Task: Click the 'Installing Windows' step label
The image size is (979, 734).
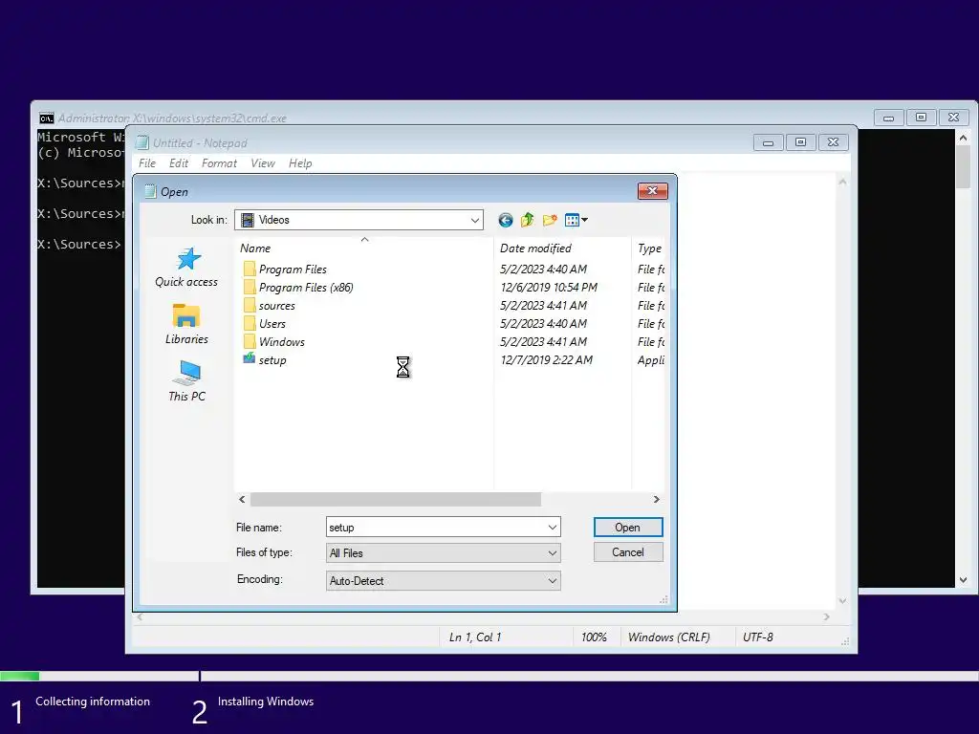Action: (x=266, y=701)
